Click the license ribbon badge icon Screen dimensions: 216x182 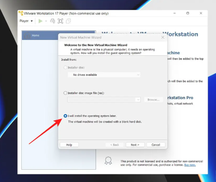click(108, 161)
